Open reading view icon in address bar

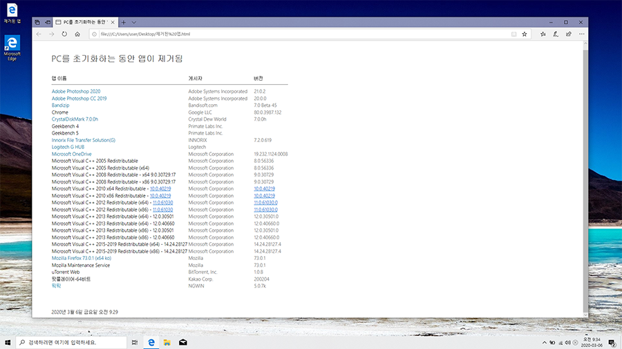pos(513,34)
